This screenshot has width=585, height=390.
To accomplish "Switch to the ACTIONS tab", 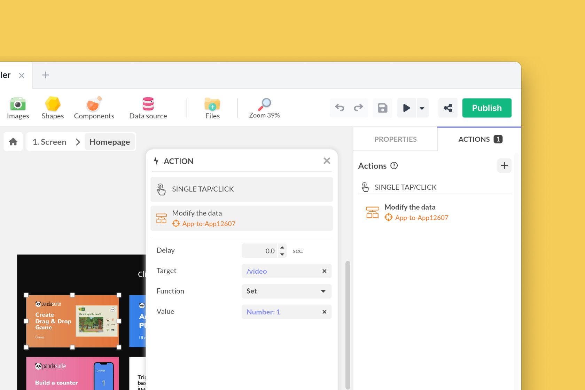I will coord(479,139).
